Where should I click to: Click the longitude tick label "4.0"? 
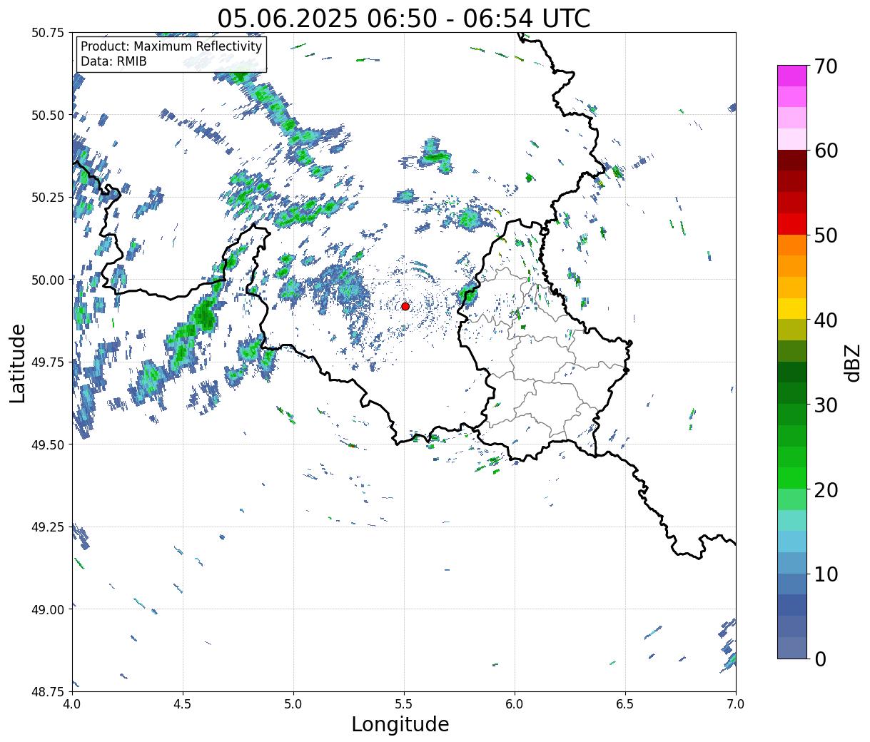coord(72,704)
